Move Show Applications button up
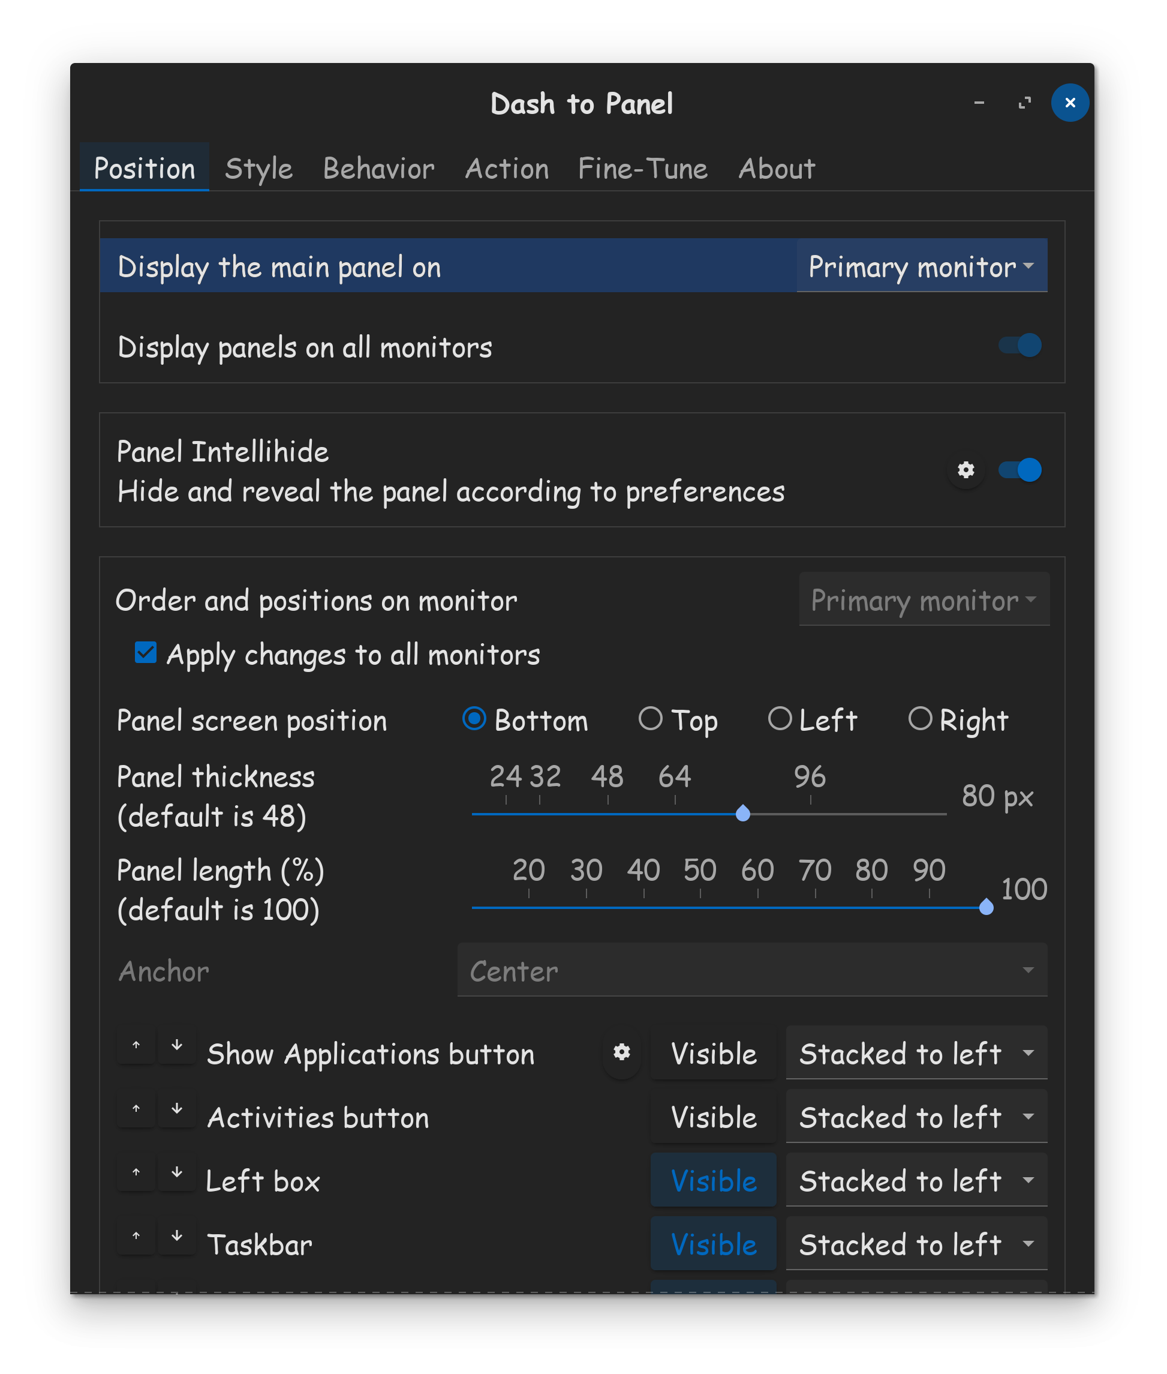1167x1374 pixels. (136, 1046)
